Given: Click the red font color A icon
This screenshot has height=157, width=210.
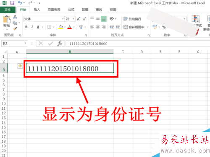Looking at the screenshot, I should 70,27.
